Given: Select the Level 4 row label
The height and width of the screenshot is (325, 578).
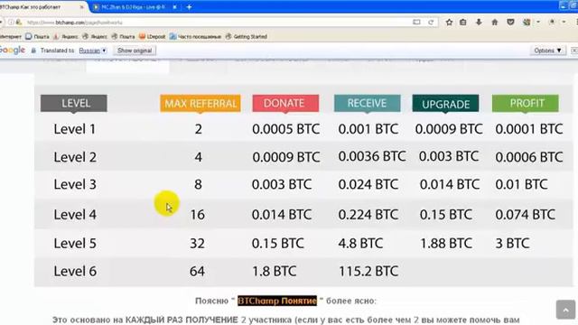Looking at the screenshot, I should coord(75,215).
